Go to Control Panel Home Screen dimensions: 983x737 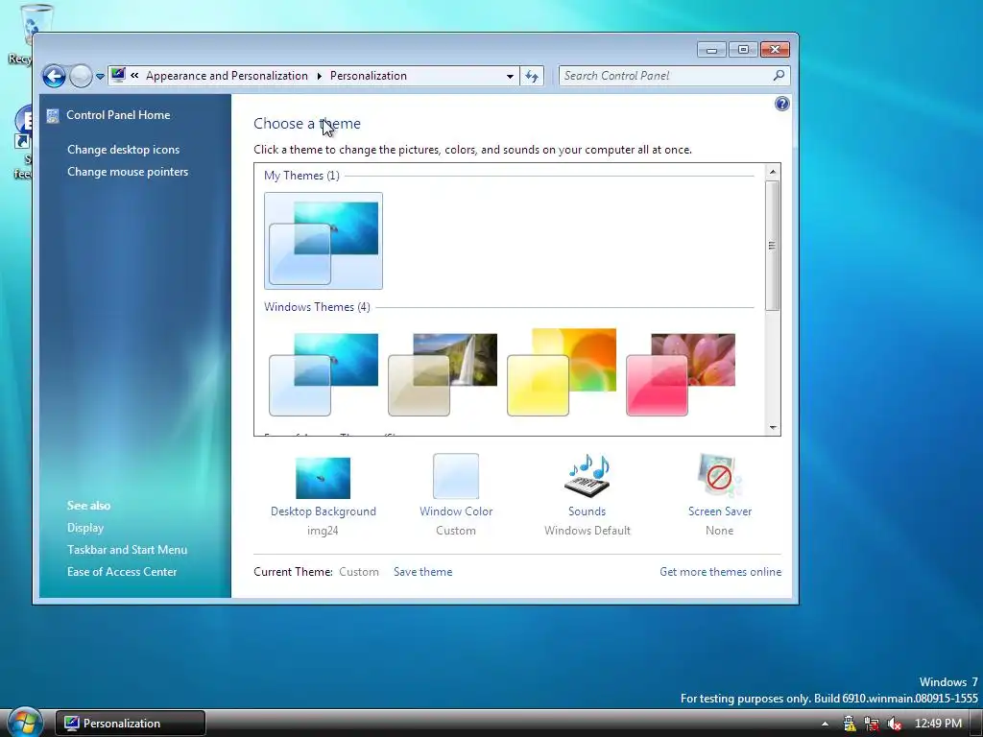click(118, 115)
